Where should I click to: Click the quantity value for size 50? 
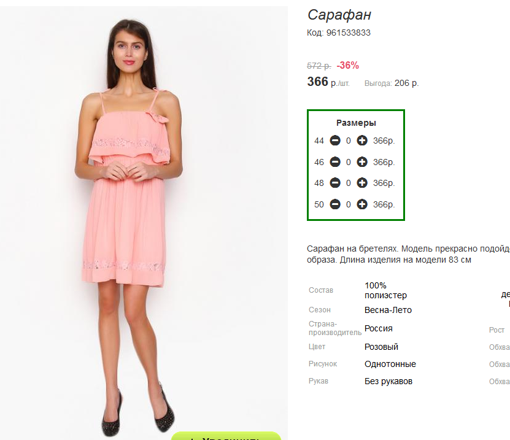pos(349,204)
